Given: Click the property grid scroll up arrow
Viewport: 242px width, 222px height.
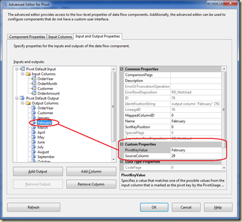Looking at the screenshot, I should 224,69.
